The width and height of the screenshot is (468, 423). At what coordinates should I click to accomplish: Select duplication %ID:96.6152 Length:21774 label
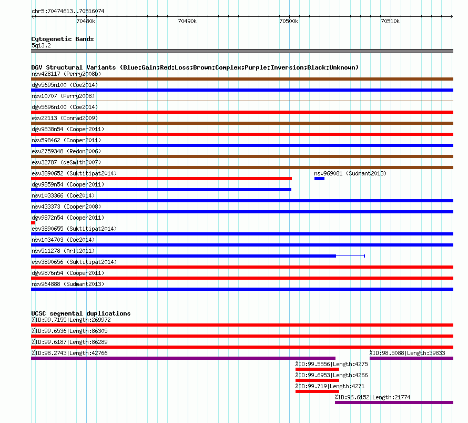pyautogui.click(x=372, y=397)
